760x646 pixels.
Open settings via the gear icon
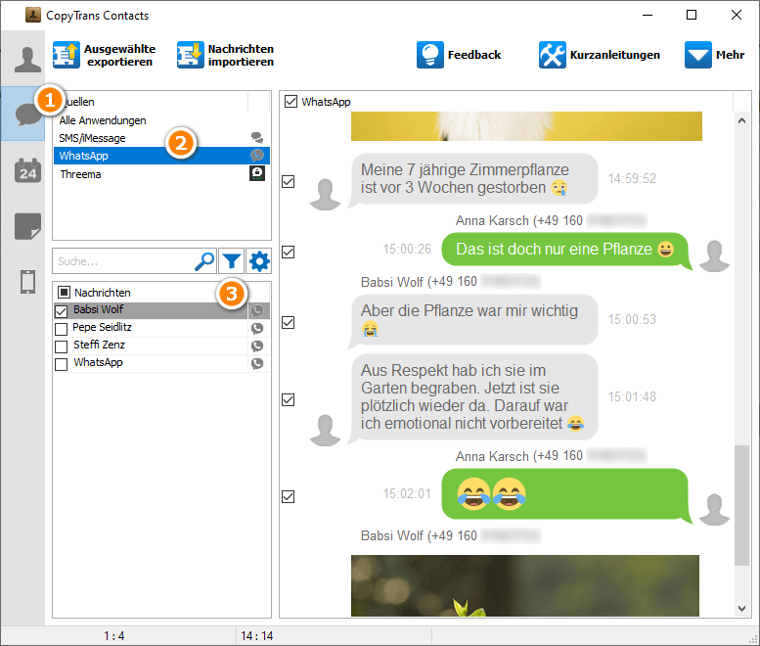pyautogui.click(x=259, y=261)
